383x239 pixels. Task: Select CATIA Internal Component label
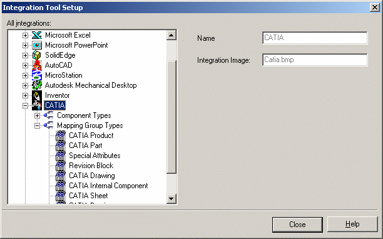tap(108, 186)
